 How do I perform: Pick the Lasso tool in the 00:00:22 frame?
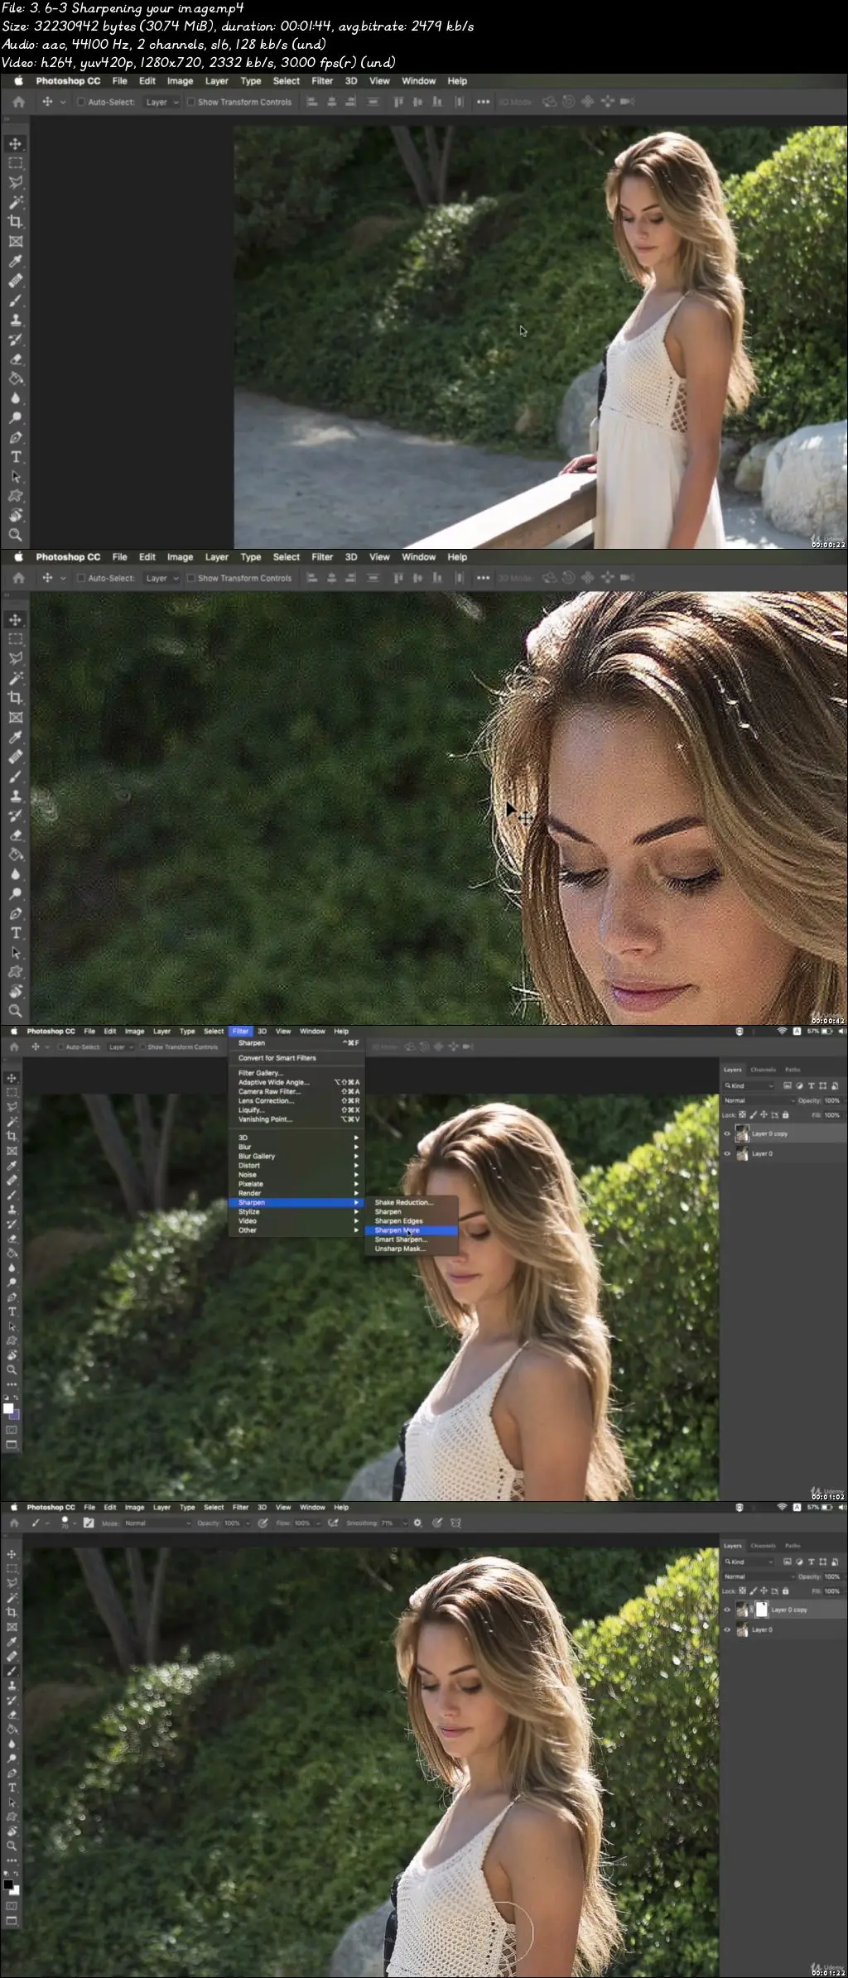(x=15, y=182)
